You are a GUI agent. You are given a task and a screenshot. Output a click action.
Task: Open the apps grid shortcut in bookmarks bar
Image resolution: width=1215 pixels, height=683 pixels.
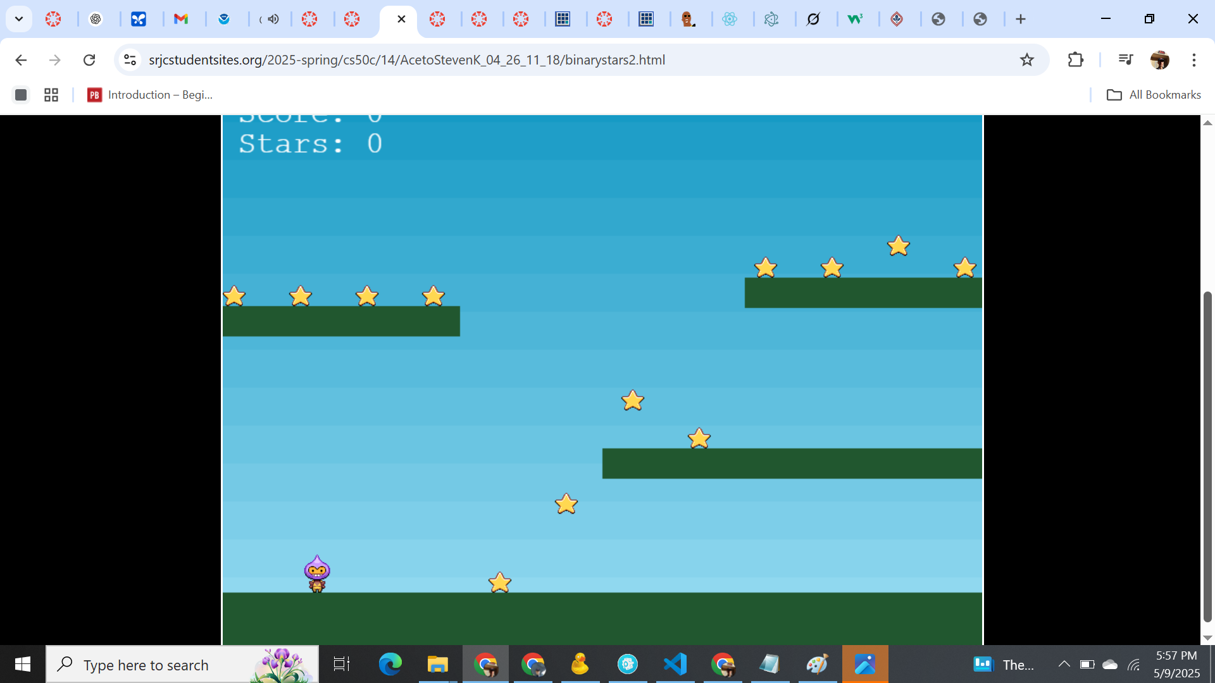click(51, 95)
